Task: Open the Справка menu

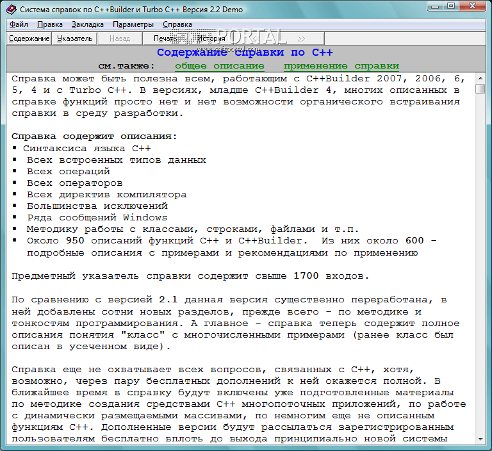Action: pos(177,24)
